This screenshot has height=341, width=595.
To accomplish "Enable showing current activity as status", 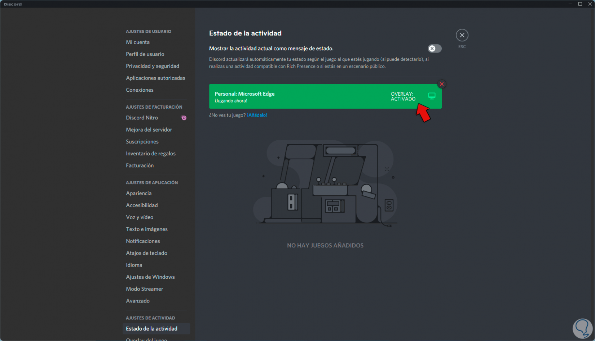I will coord(435,49).
